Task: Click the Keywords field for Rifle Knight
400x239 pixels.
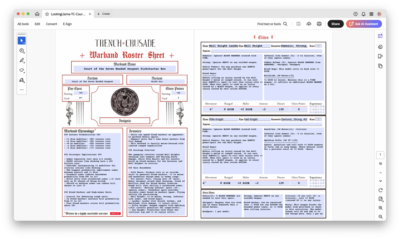Action: (295, 119)
